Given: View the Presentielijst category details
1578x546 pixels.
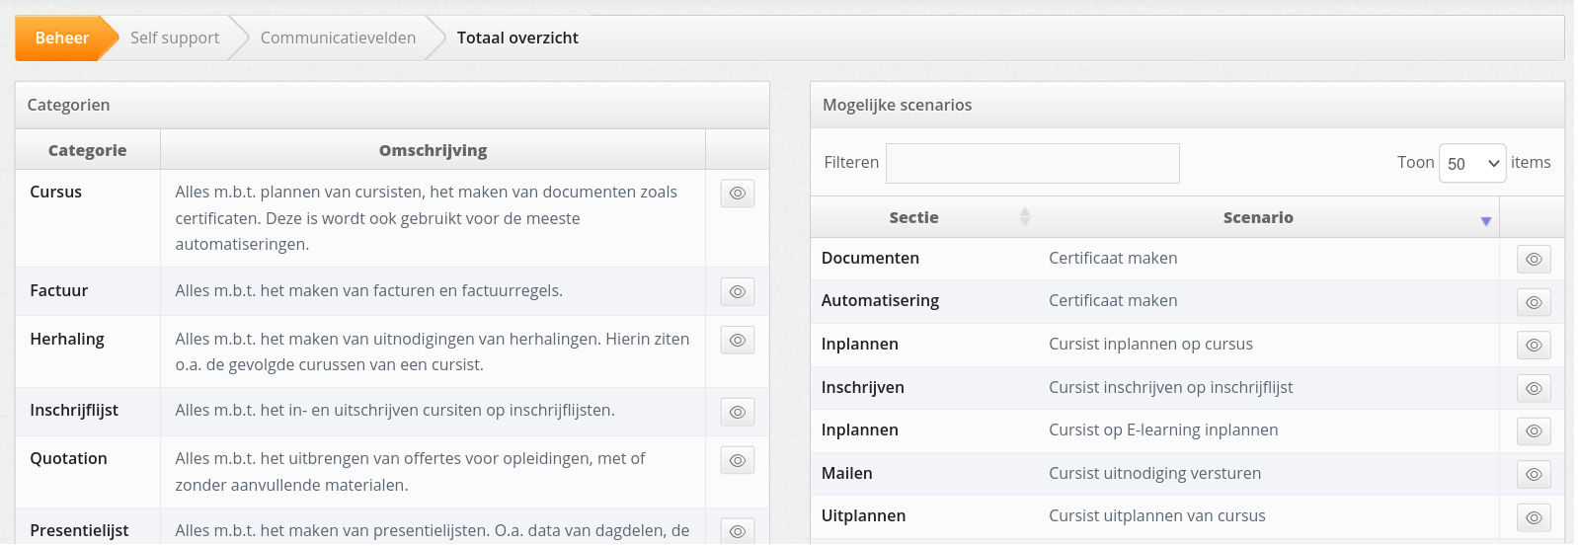Looking at the screenshot, I should click(x=738, y=531).
